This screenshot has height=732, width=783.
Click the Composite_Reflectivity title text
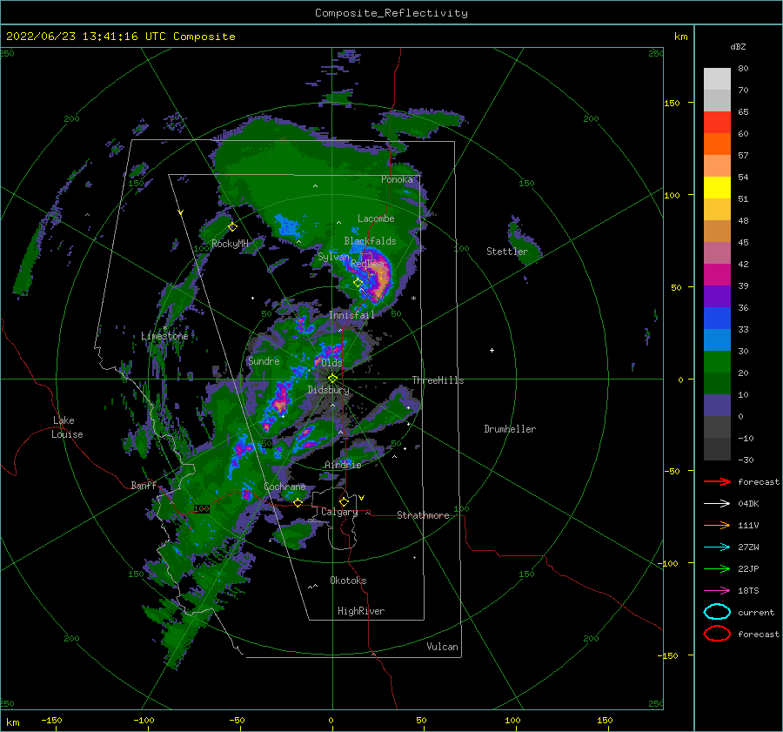pyautogui.click(x=391, y=13)
